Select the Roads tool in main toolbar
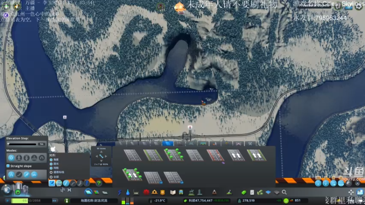 click(x=88, y=192)
